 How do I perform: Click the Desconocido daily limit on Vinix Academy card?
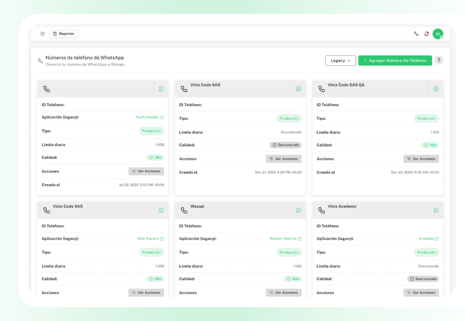tap(429, 266)
